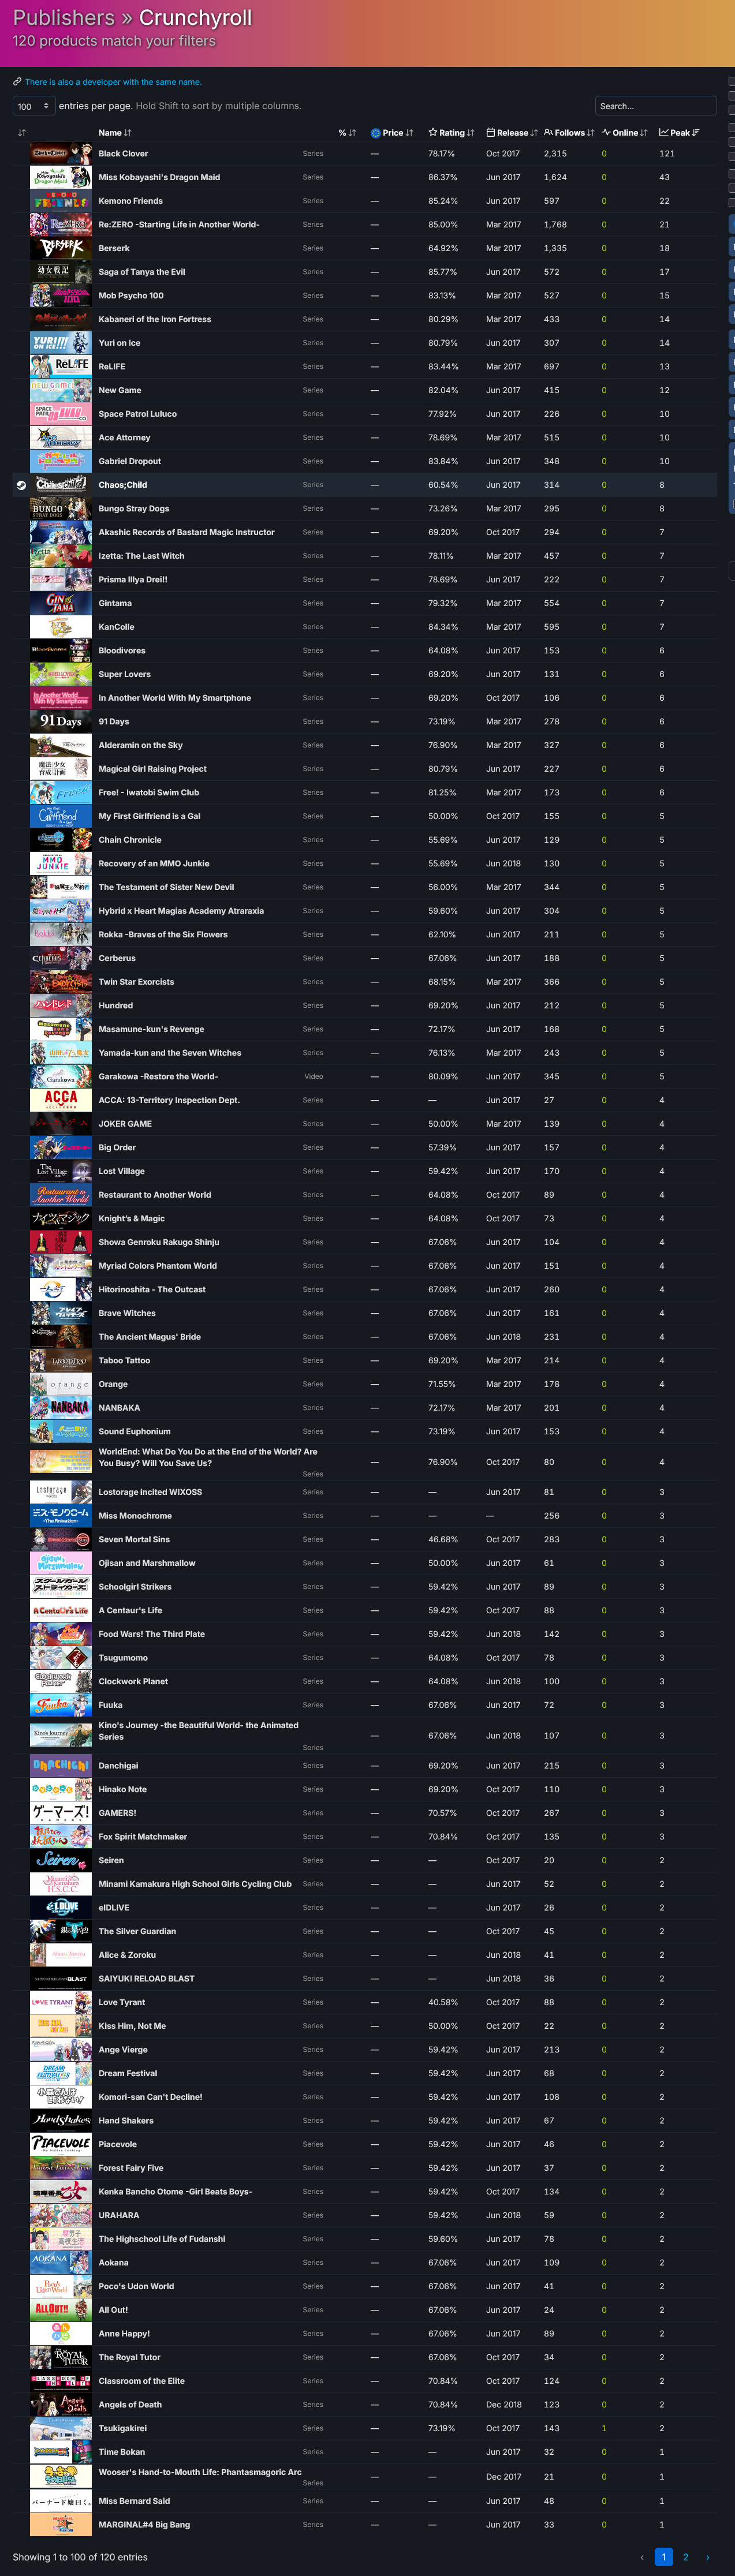
Task: Click the Piacevole capsule image
Action: coord(61,2144)
